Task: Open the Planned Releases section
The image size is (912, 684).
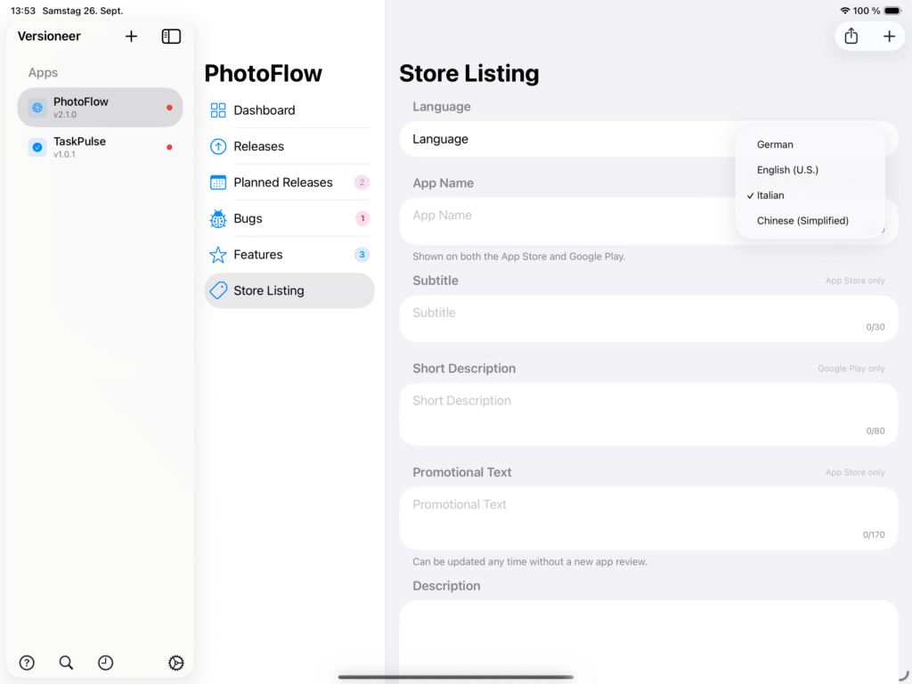Action: coord(289,183)
